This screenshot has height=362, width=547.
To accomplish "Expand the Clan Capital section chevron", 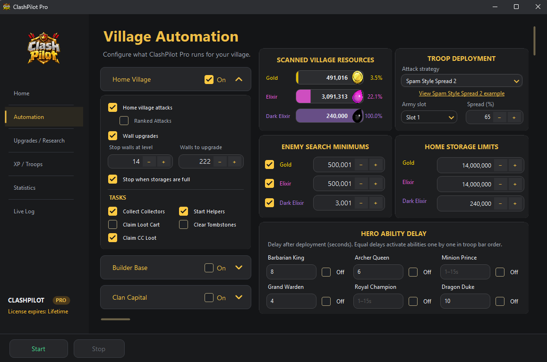I will (239, 297).
